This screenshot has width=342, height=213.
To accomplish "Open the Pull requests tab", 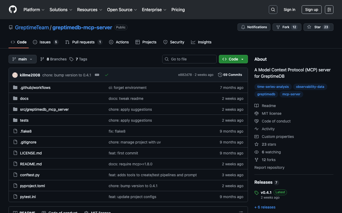I will [83, 42].
